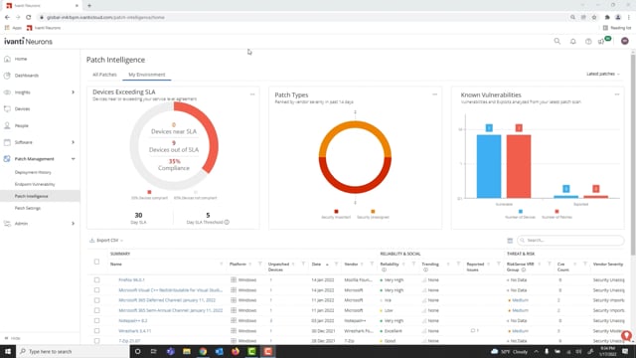The height and width of the screenshot is (358, 636).
Task: Open Deployment History page
Action: click(x=33, y=172)
